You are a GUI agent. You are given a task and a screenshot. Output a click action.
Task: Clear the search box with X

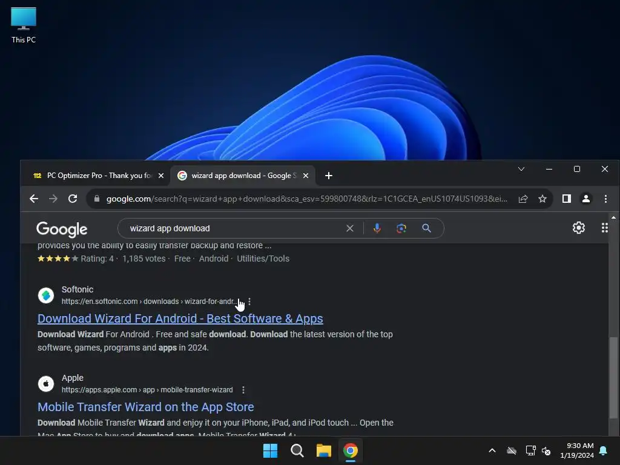[x=350, y=228]
